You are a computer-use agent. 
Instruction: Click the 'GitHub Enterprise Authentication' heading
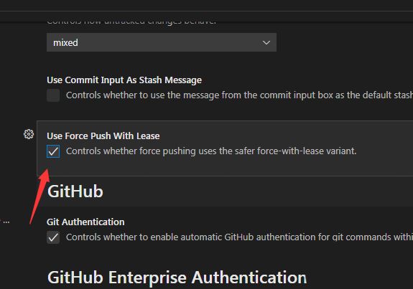[x=177, y=278]
